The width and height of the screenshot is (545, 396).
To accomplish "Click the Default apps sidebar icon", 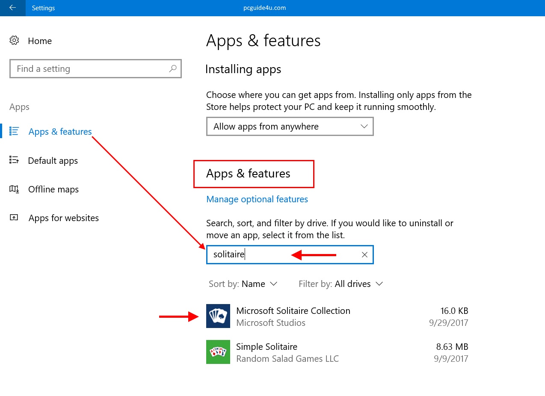I will click(14, 160).
